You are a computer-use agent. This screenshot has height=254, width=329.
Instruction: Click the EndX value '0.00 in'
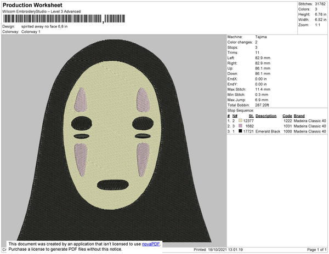[261, 79]
